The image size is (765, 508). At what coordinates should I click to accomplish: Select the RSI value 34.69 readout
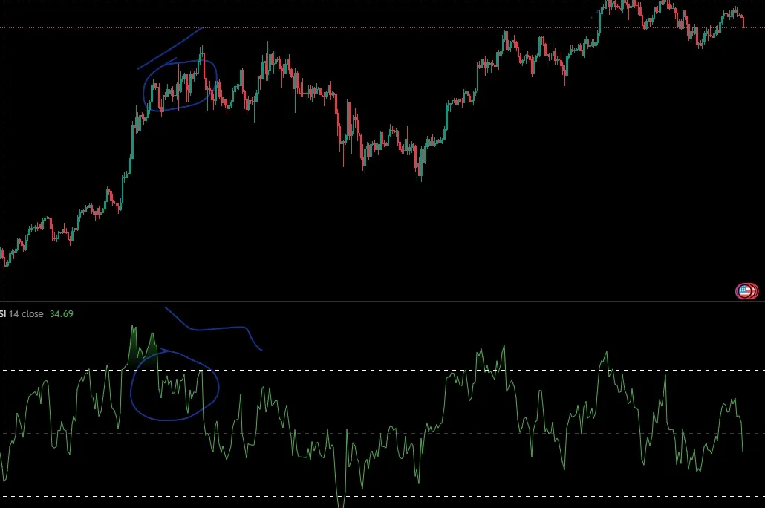coord(62,313)
